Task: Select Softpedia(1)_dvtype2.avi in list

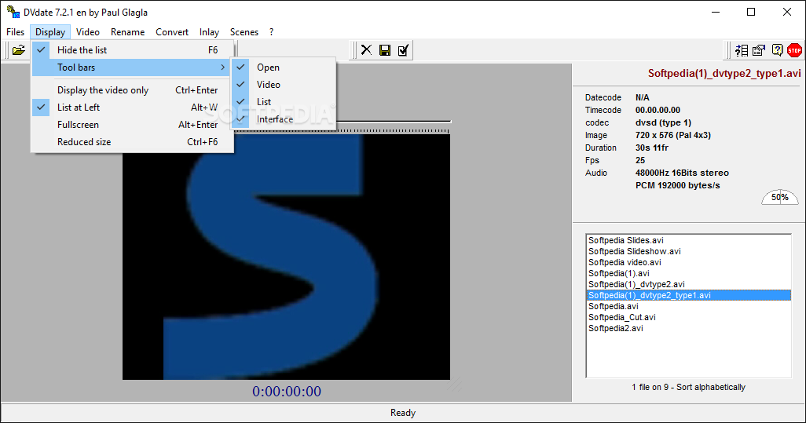Action: tap(688, 284)
